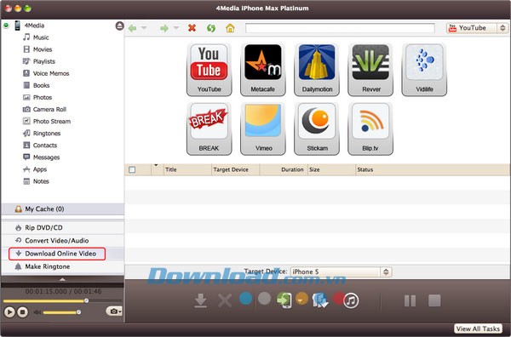Open Convert Video/Audio
This screenshot has width=511, height=337.
tap(62, 241)
